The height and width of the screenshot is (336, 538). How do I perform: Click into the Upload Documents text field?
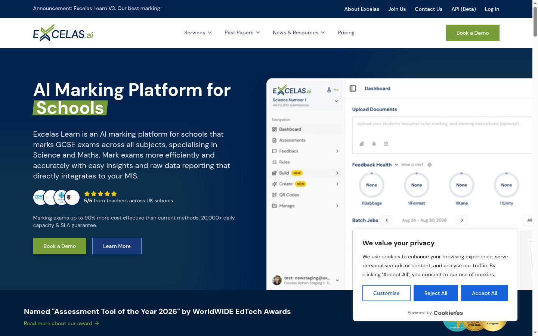coord(442,135)
